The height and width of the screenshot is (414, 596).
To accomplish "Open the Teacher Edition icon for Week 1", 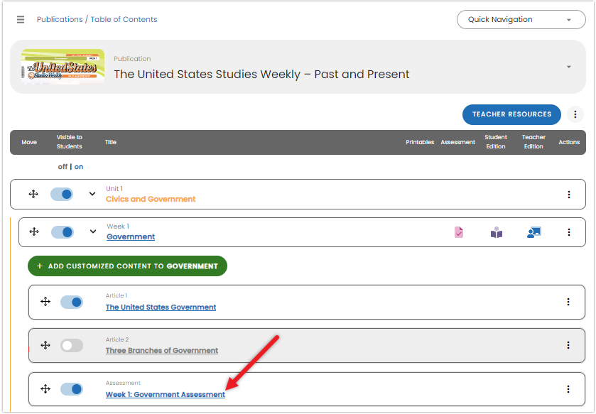I will tap(533, 232).
